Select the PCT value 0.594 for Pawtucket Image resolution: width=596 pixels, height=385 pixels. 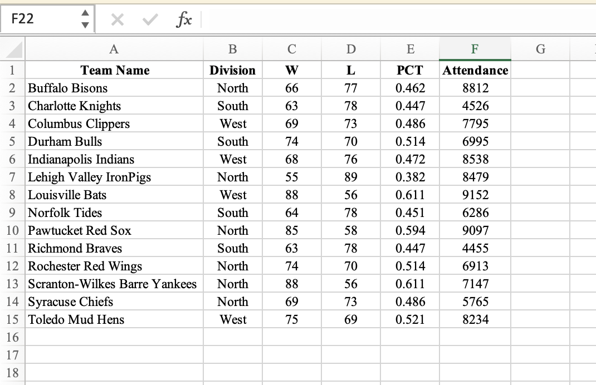(410, 230)
